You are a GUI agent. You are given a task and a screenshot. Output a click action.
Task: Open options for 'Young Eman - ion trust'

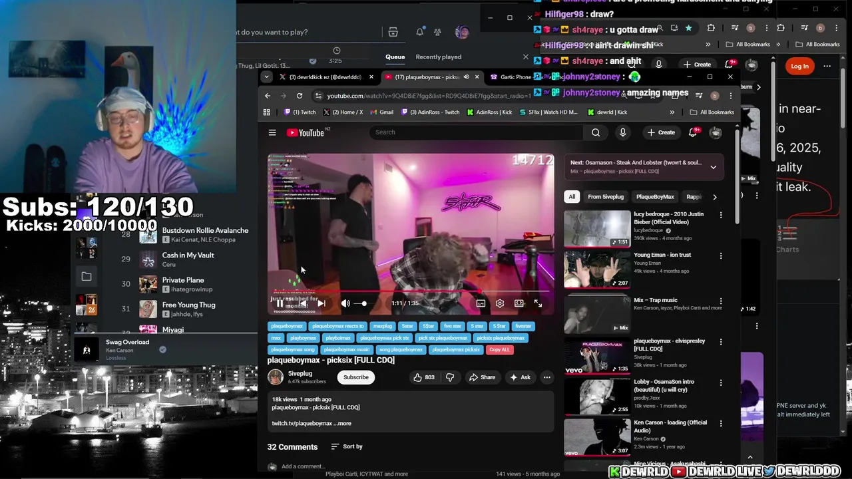coord(721,255)
